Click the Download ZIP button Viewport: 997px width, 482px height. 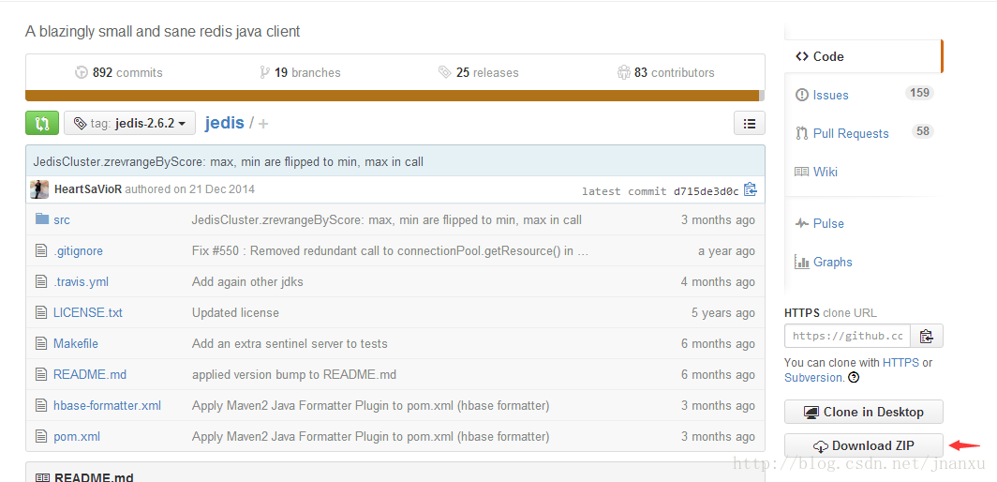pos(864,445)
